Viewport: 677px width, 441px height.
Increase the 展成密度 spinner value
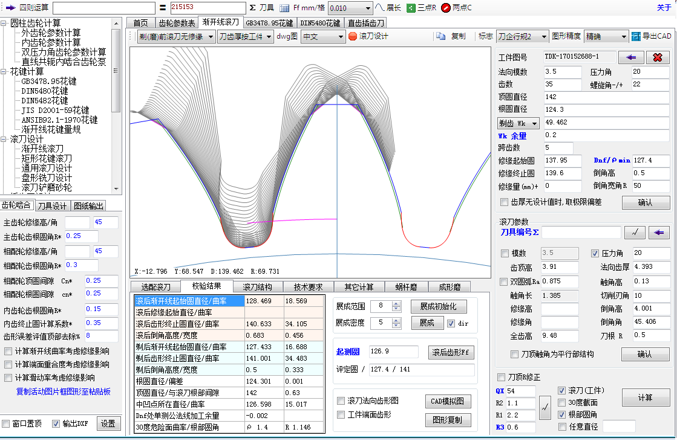coord(396,320)
